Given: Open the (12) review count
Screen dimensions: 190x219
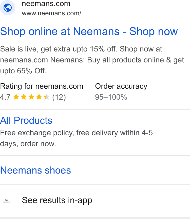Looking at the screenshot, I should click(59, 97).
